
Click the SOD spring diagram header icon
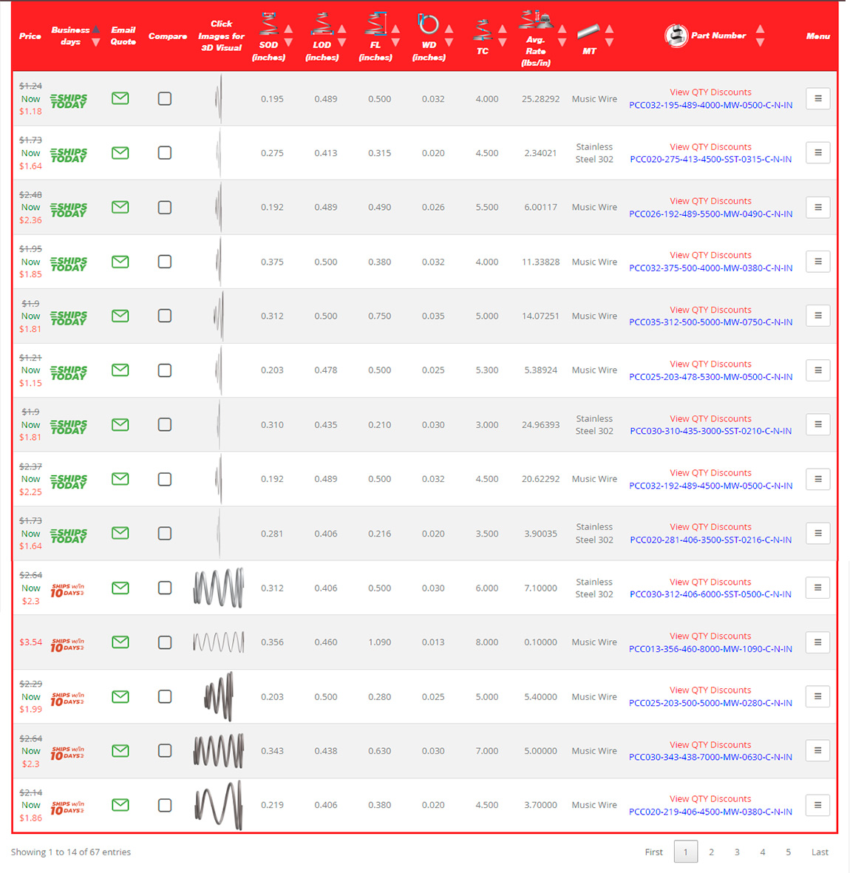click(268, 24)
